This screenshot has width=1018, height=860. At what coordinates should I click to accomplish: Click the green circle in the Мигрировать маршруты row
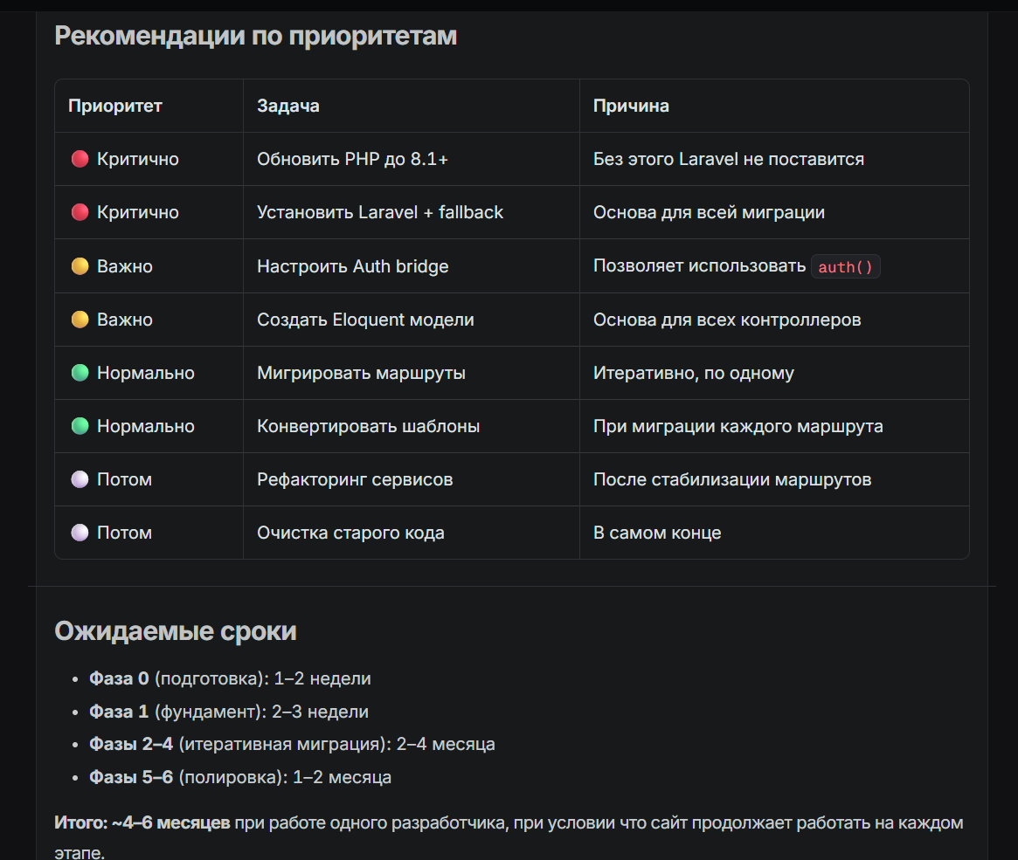click(x=80, y=373)
